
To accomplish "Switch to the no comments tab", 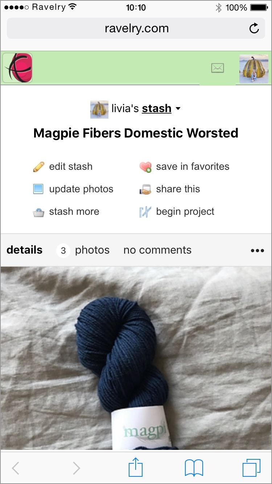I will pyautogui.click(x=157, y=250).
